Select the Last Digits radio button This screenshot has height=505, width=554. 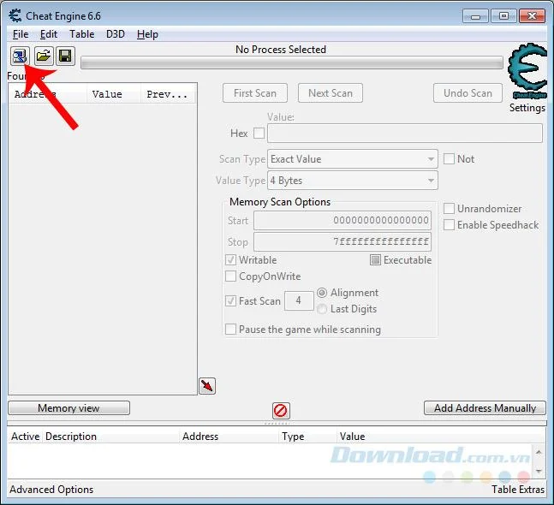pos(322,309)
